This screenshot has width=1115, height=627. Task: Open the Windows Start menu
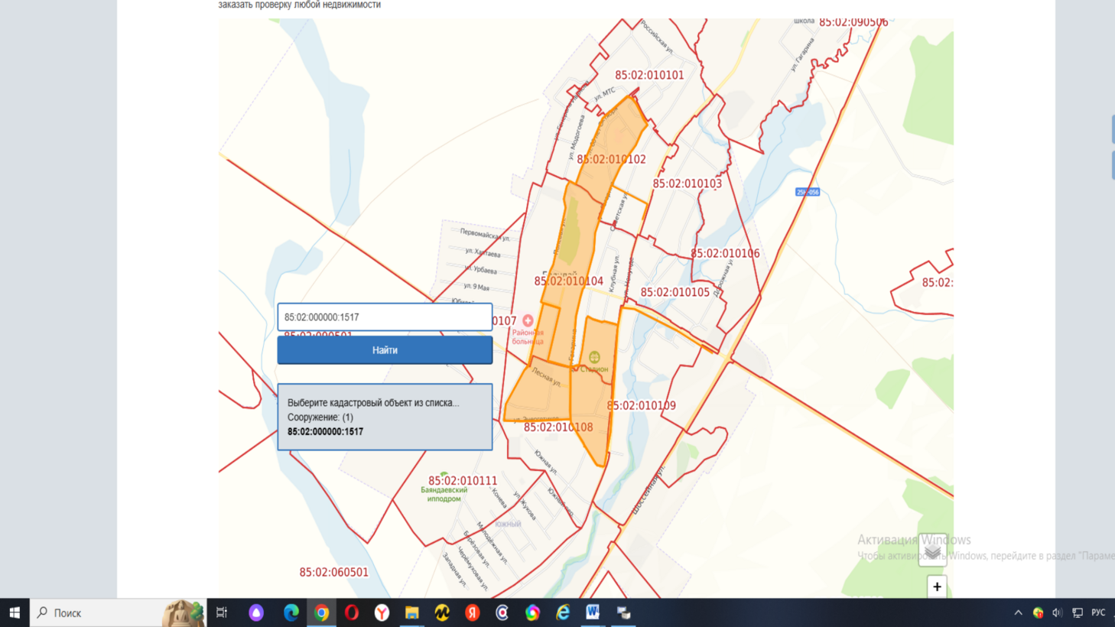15,612
